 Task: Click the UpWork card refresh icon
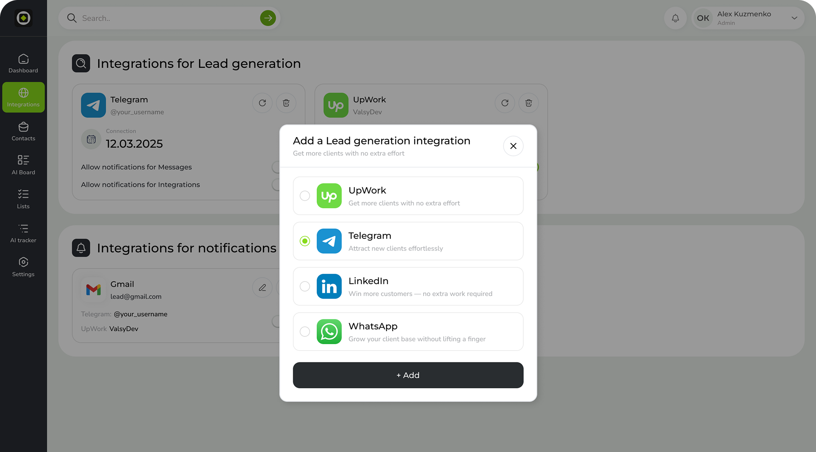[x=505, y=103]
